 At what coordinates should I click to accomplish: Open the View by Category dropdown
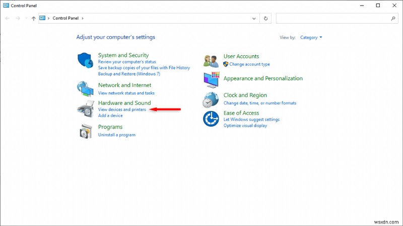[311, 37]
